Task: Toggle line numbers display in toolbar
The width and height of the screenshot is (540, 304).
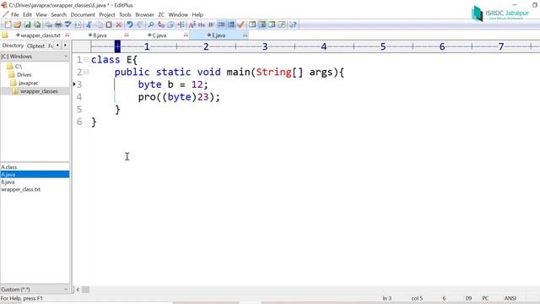Action: pyautogui.click(x=231, y=24)
